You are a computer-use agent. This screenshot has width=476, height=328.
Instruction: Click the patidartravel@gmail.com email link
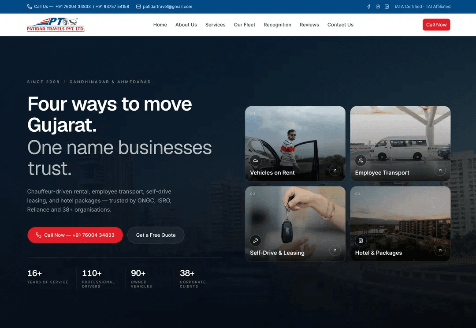[167, 6]
